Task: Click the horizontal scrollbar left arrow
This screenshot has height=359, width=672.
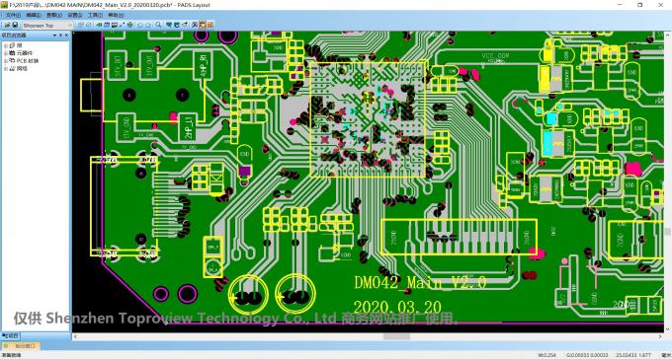Action: [x=75, y=336]
